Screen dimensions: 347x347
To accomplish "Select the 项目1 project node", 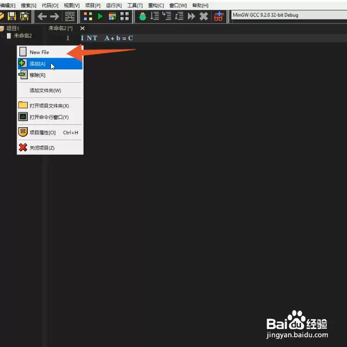I will point(12,28).
